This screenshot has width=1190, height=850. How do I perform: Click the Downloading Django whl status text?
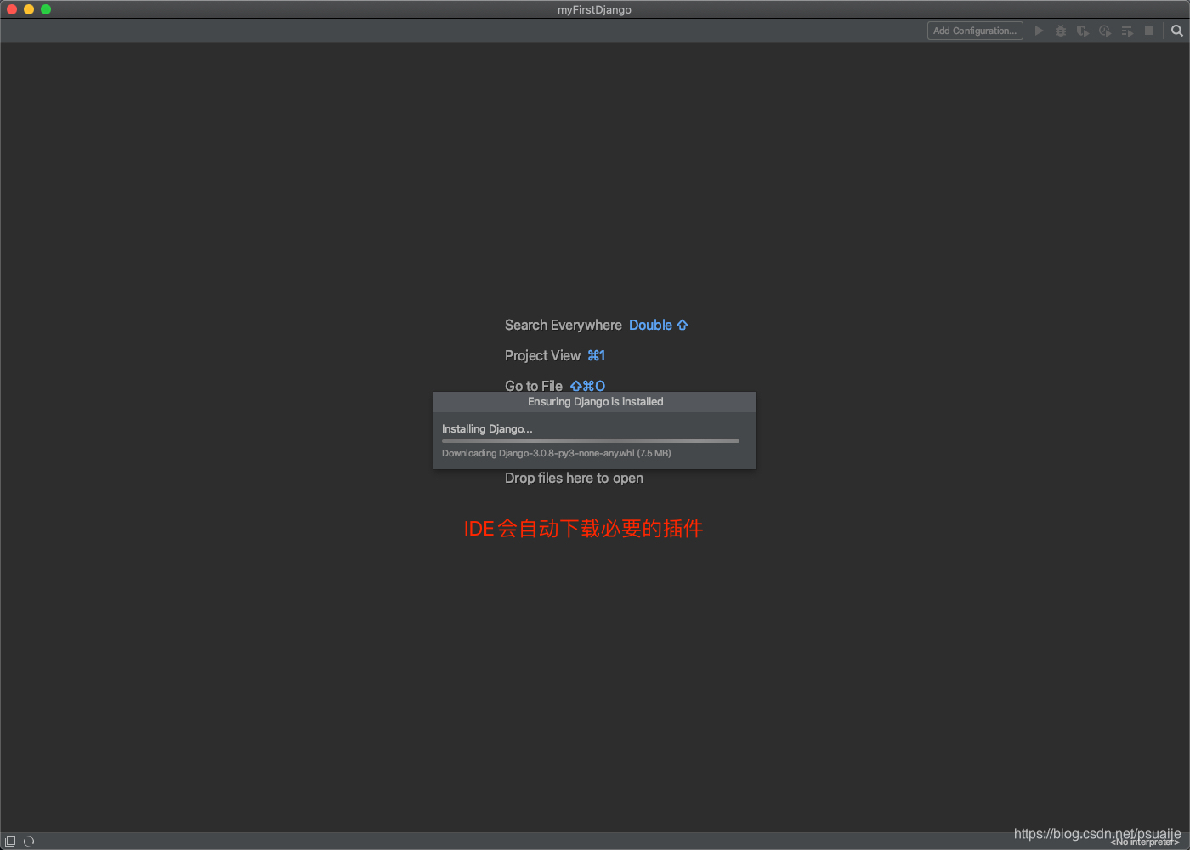click(552, 453)
